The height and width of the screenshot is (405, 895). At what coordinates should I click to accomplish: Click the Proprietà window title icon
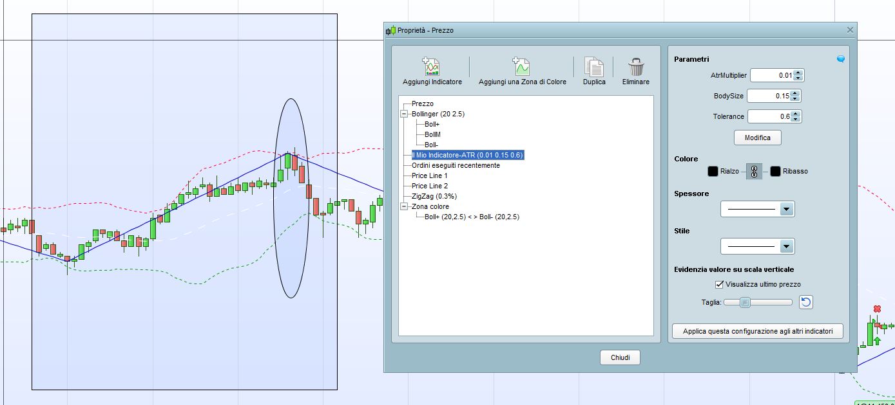(x=391, y=30)
